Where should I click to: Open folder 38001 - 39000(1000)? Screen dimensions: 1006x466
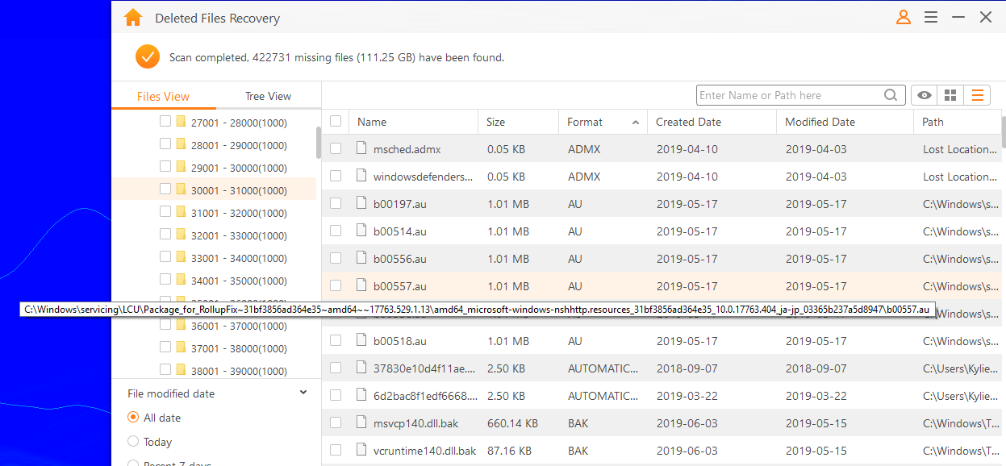(239, 371)
